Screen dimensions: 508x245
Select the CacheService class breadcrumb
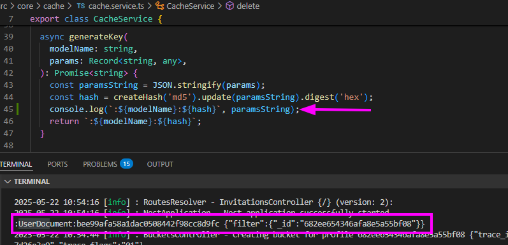coord(191,6)
